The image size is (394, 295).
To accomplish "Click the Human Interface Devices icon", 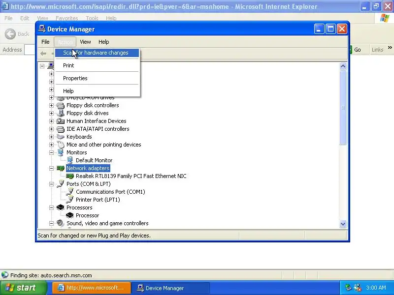I will pos(61,121).
